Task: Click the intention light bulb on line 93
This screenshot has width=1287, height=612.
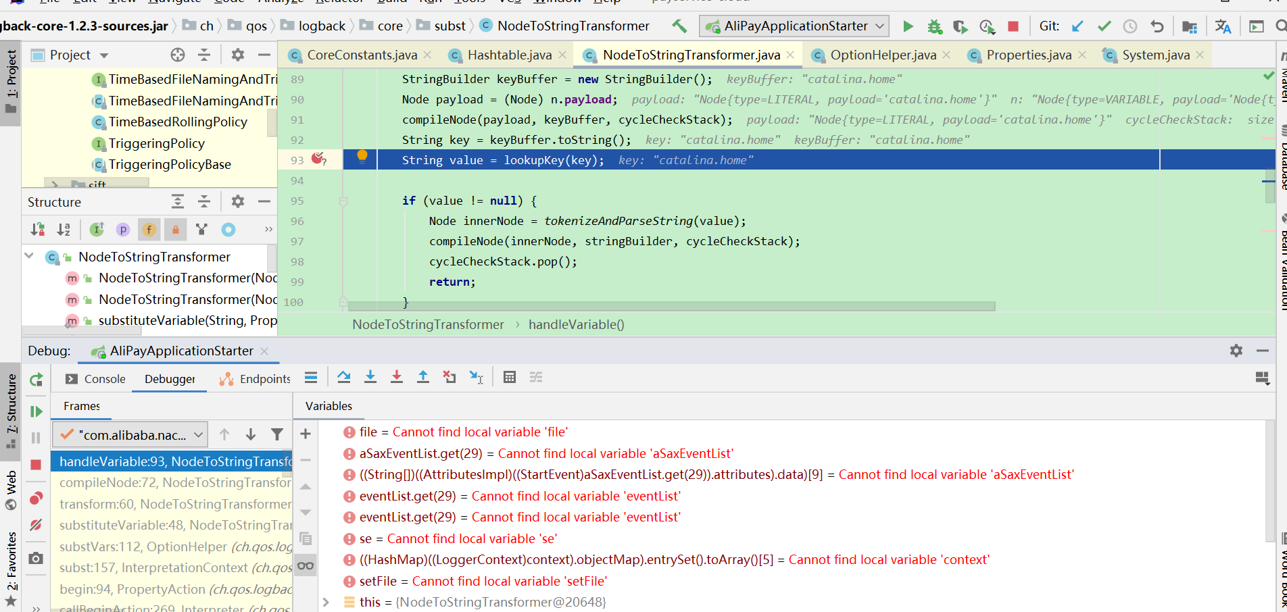Action: (362, 157)
